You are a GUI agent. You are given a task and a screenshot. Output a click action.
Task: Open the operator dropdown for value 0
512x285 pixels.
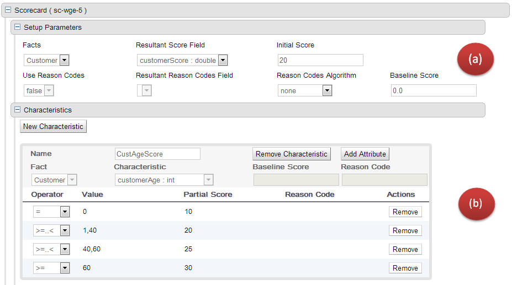(x=65, y=212)
